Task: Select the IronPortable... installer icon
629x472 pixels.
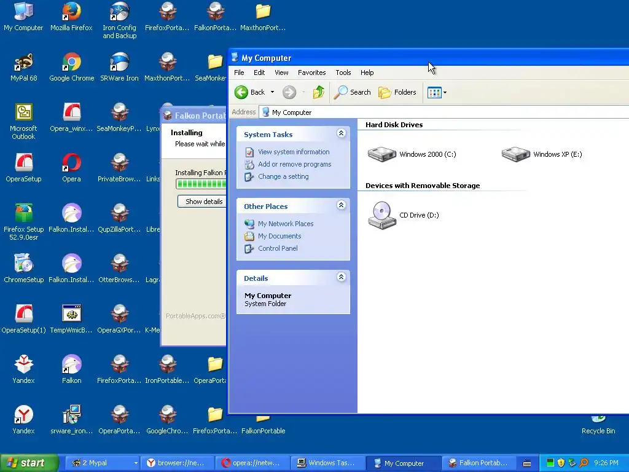Action: coord(167,369)
